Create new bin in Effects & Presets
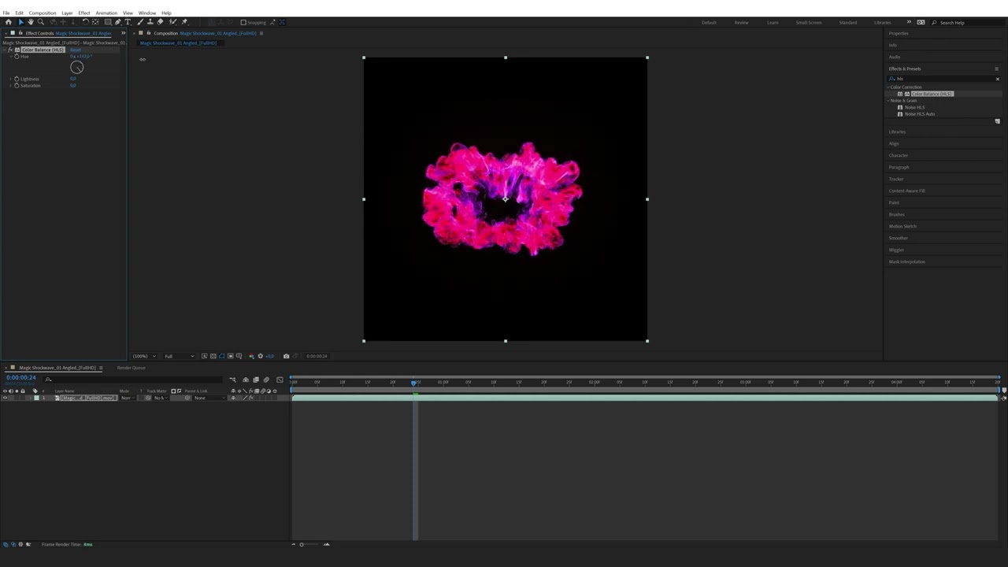The width and height of the screenshot is (1008, 567). [998, 121]
